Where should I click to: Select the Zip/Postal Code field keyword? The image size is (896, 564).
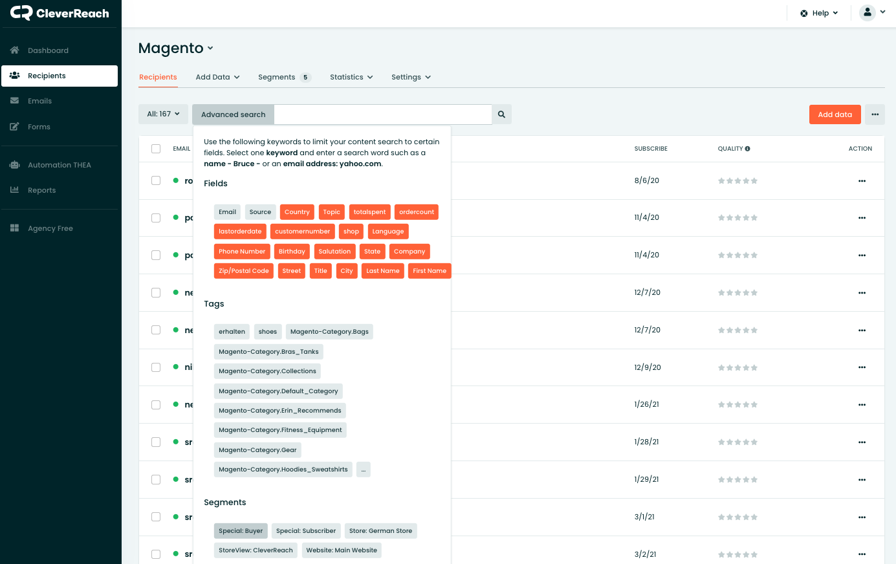(x=244, y=271)
